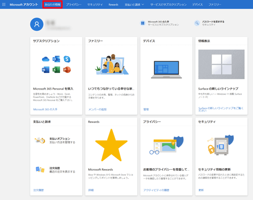Open the Rewards tab in top bar
253x200 pixels.
(x=113, y=5)
